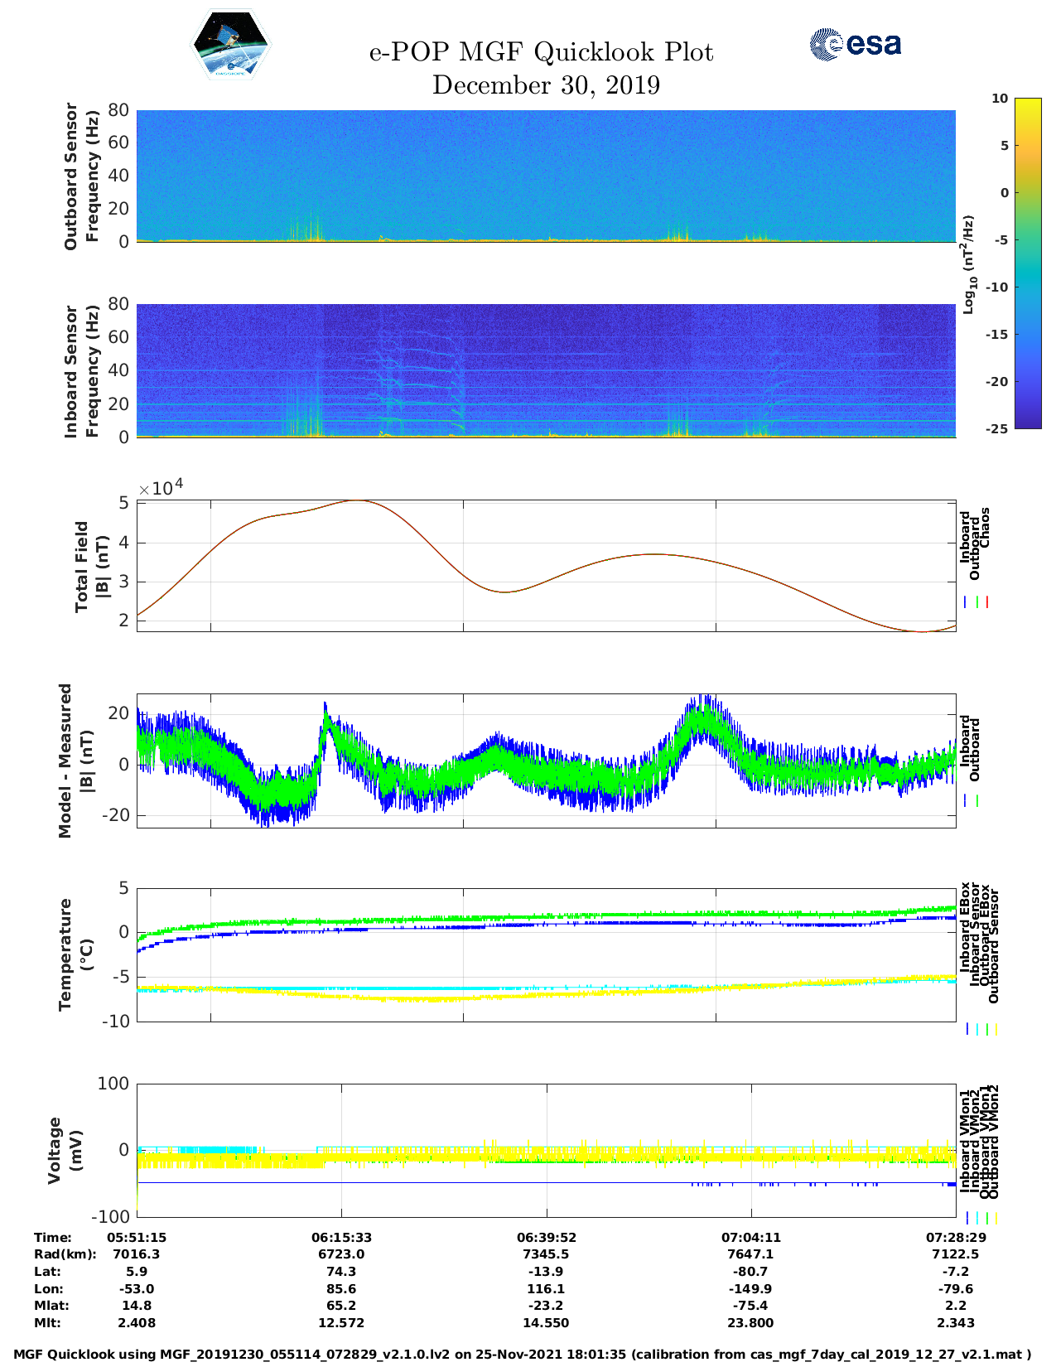The image size is (1056, 1367).
Task: Click the December 30, 2019 date heading
Action: coord(546,85)
